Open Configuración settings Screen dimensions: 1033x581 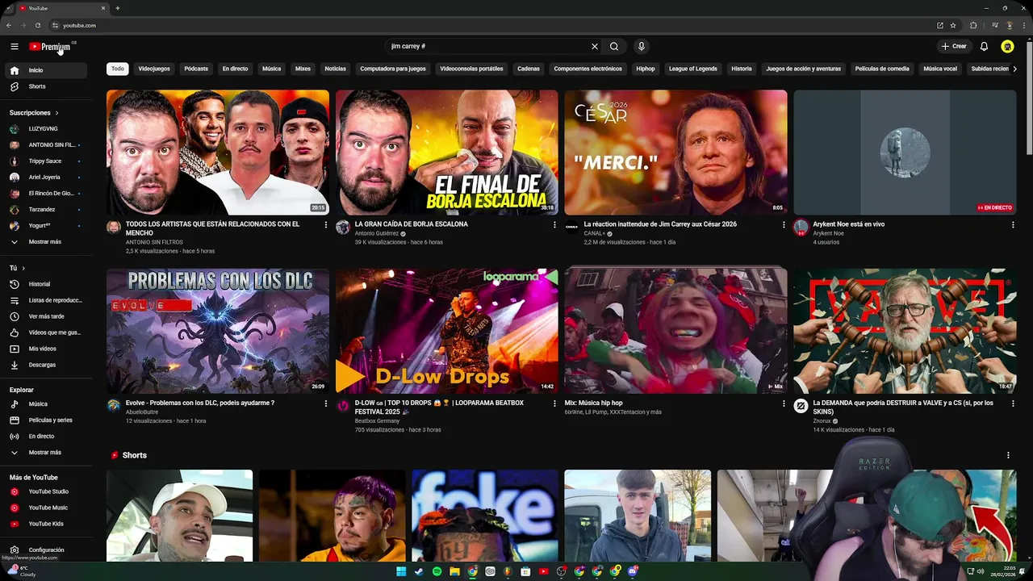(44, 550)
